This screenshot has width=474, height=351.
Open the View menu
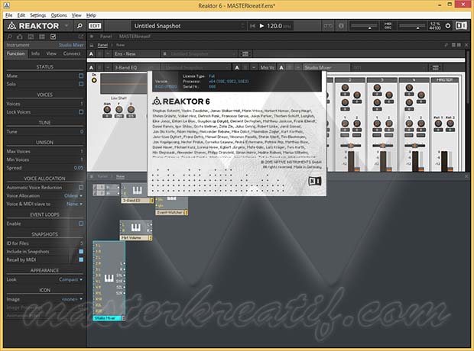coord(76,15)
